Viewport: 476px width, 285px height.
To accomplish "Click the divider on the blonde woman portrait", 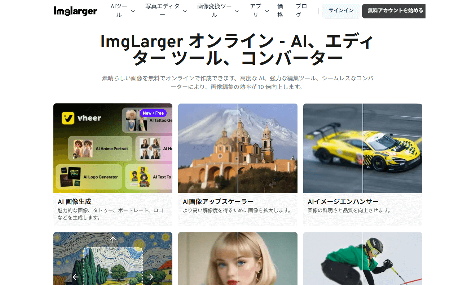I will pyautogui.click(x=238, y=258).
